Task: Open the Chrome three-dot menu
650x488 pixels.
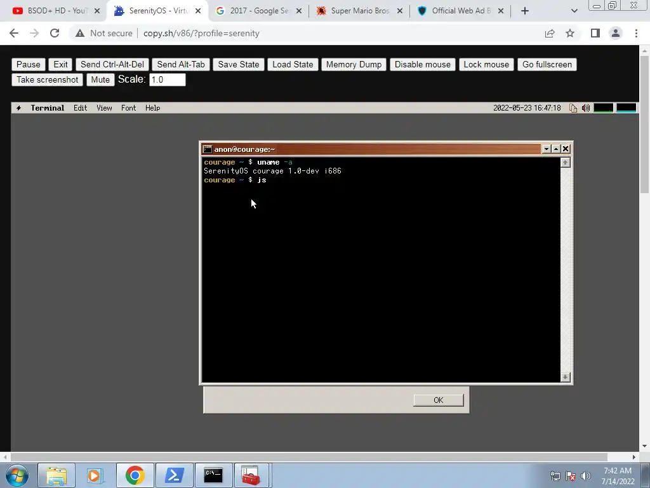Action: pos(636,33)
